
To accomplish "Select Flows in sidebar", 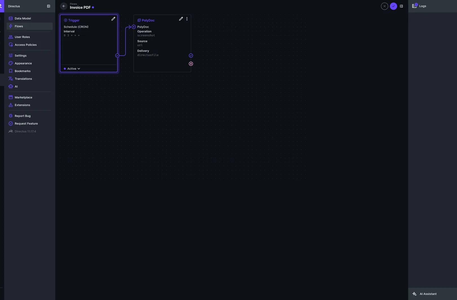I will 29,26.
